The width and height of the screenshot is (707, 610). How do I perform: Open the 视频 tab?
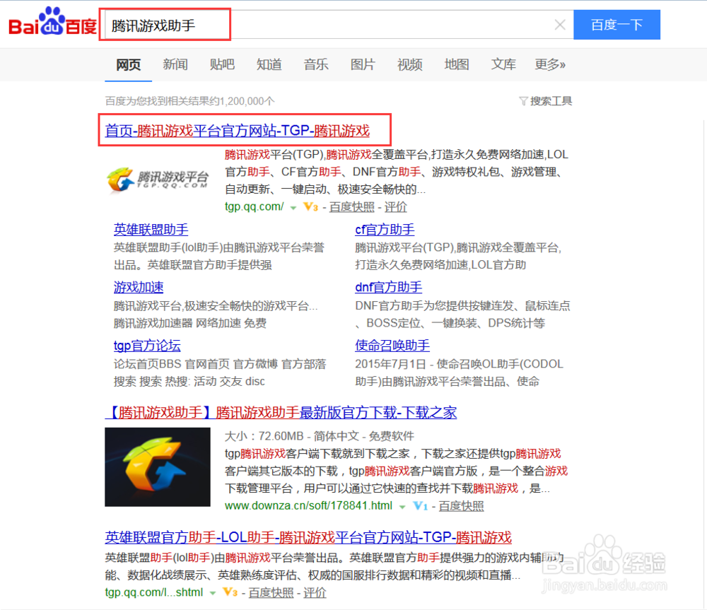click(x=409, y=64)
